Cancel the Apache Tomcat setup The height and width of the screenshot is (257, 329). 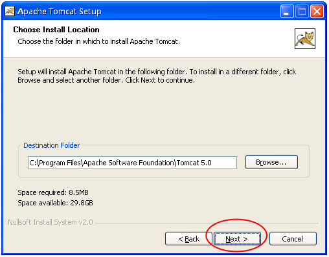click(x=293, y=239)
